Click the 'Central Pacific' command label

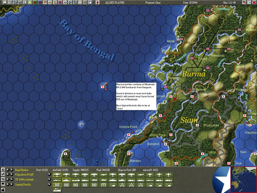23,184
